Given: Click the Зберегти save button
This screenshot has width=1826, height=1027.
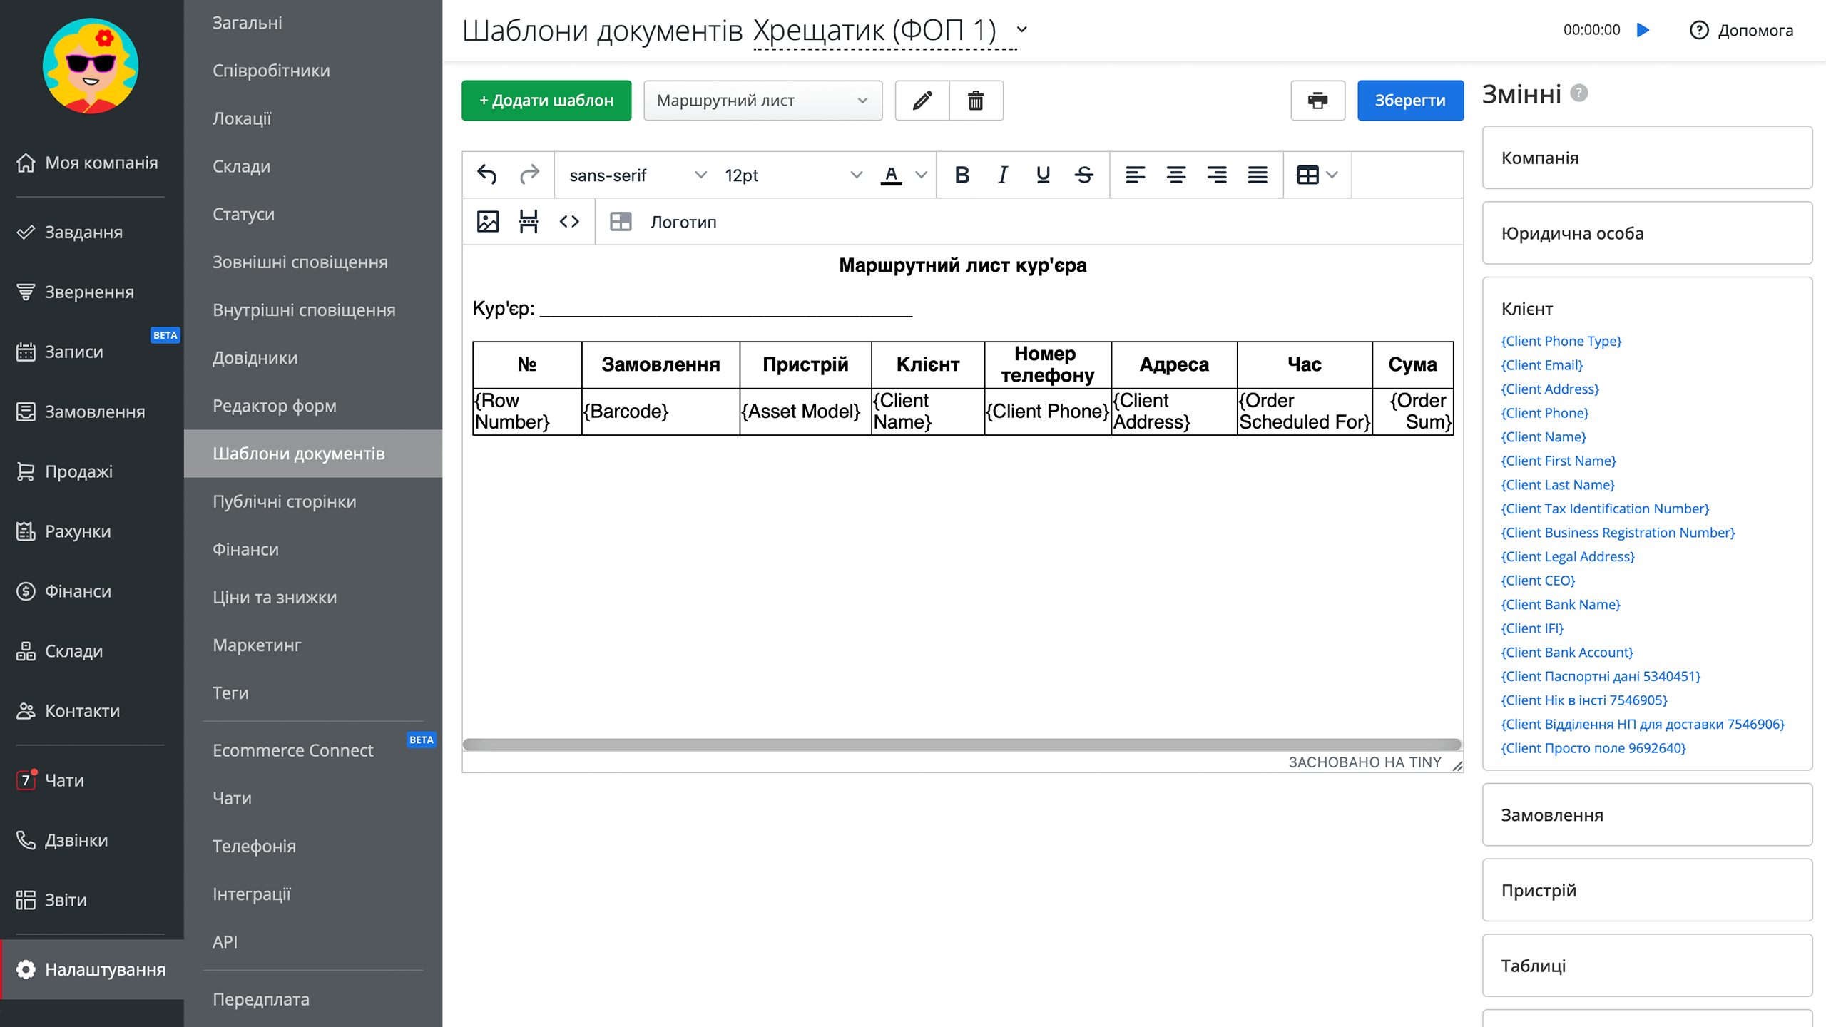Looking at the screenshot, I should (x=1410, y=101).
